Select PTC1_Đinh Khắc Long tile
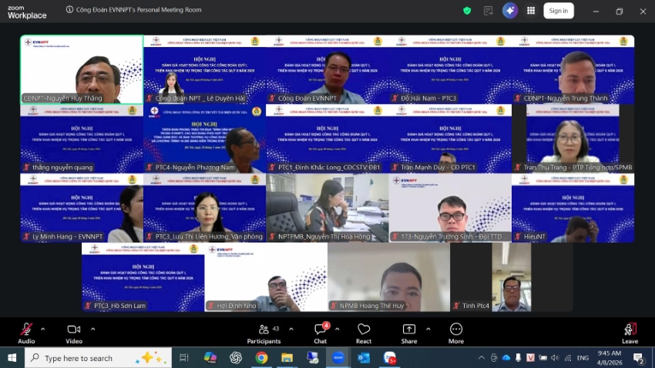Viewport: 655px width, 368px height. [x=327, y=139]
